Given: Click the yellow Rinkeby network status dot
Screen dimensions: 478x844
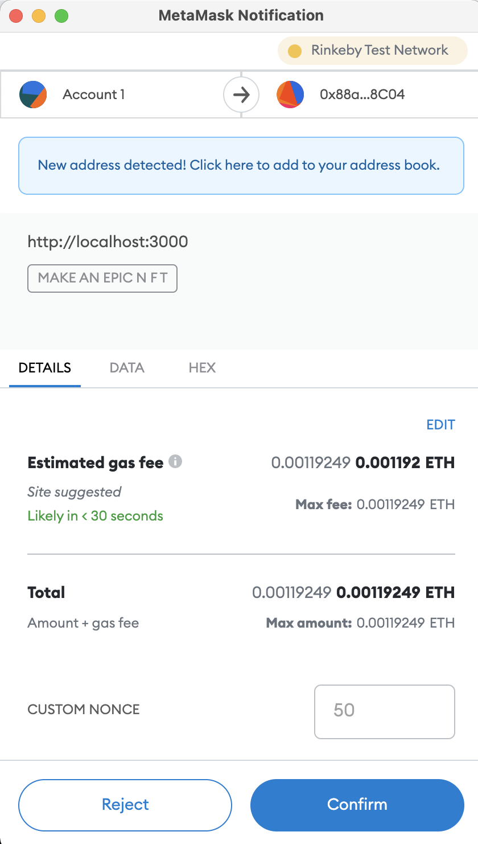Looking at the screenshot, I should tap(295, 51).
